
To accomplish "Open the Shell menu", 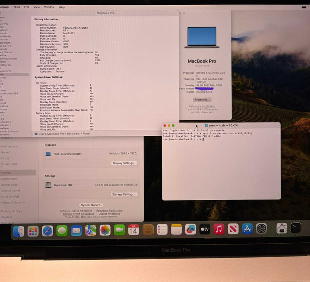I will [x=17, y=7].
